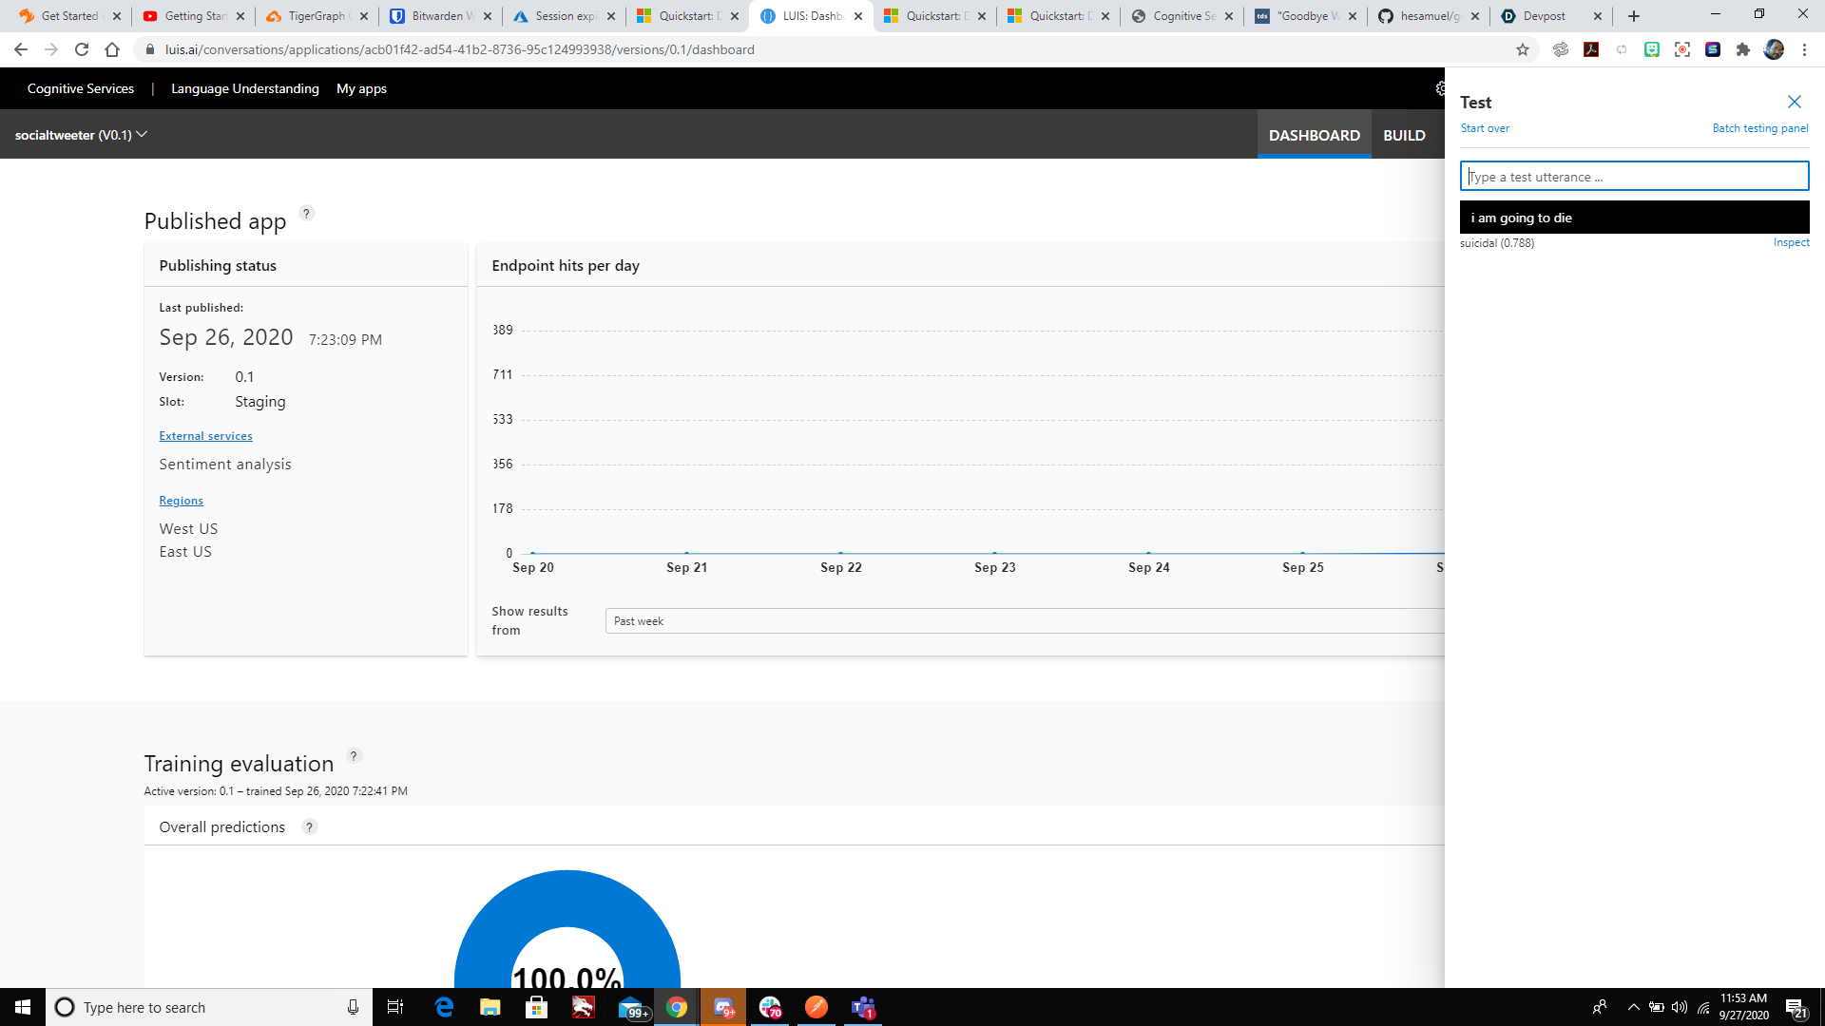Open the Batch testing panel link
Image resolution: width=1825 pixels, height=1026 pixels.
[x=1759, y=128]
